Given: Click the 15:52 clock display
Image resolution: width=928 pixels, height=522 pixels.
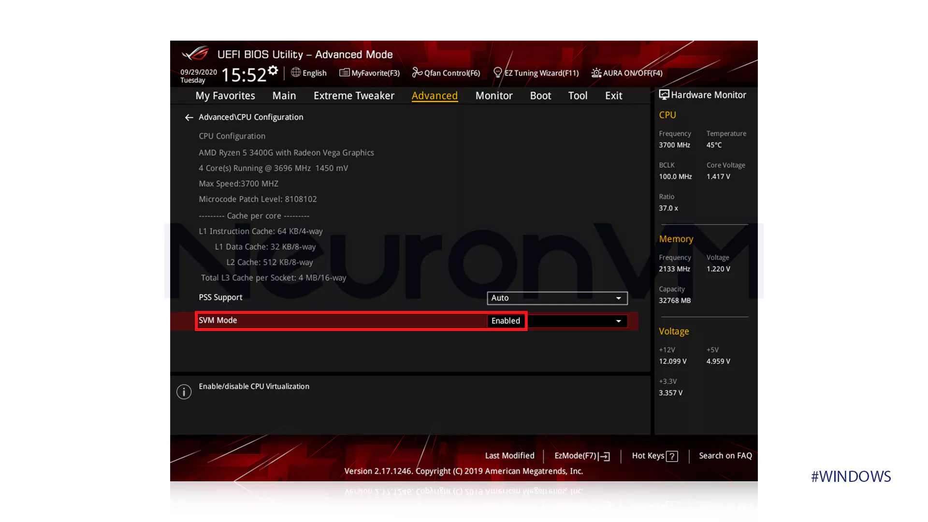Looking at the screenshot, I should (x=244, y=75).
